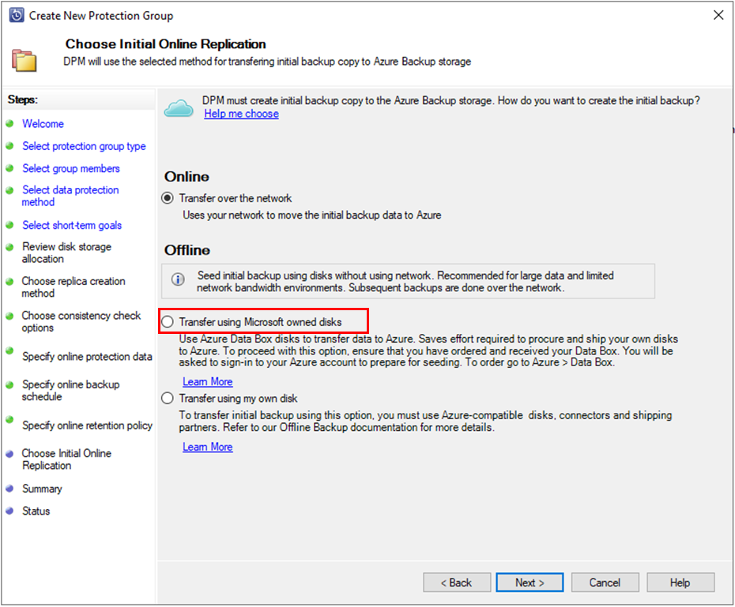Click the Summary step
The image size is (735, 607).
(x=42, y=489)
